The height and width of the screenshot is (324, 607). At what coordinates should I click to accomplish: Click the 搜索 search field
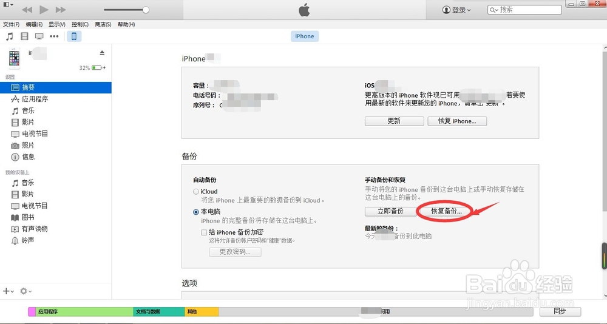pyautogui.click(x=524, y=10)
